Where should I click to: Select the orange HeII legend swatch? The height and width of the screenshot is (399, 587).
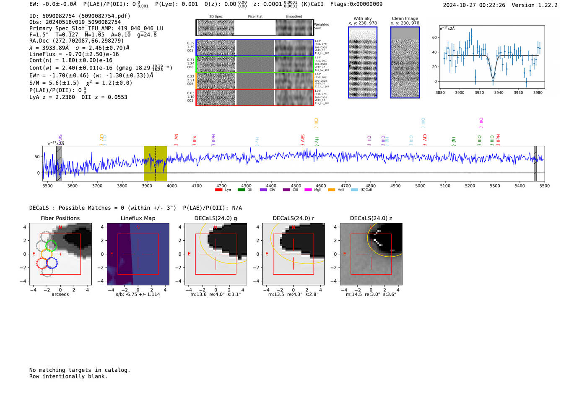[331, 190]
